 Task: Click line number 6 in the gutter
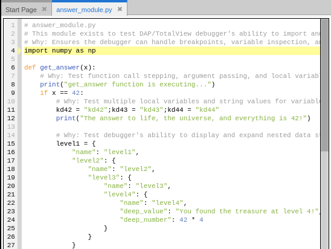pos(13,68)
